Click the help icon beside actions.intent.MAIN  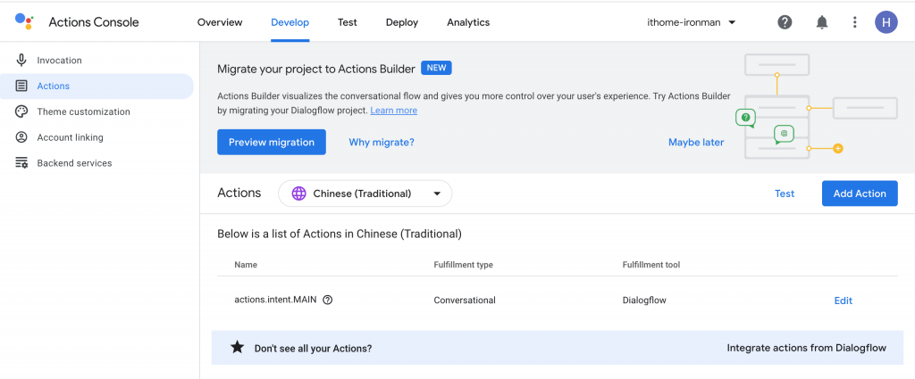tap(328, 301)
